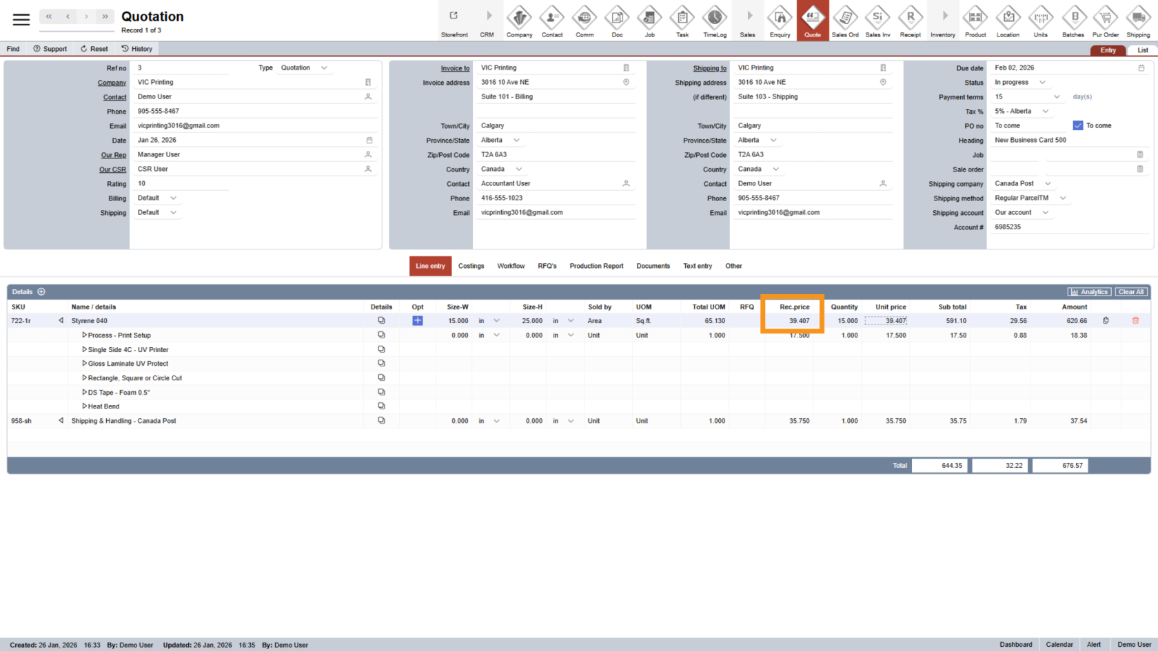Screen dimensions: 1158x651
Task: Toggle the Opt box on Styrene 040 row
Action: 418,321
